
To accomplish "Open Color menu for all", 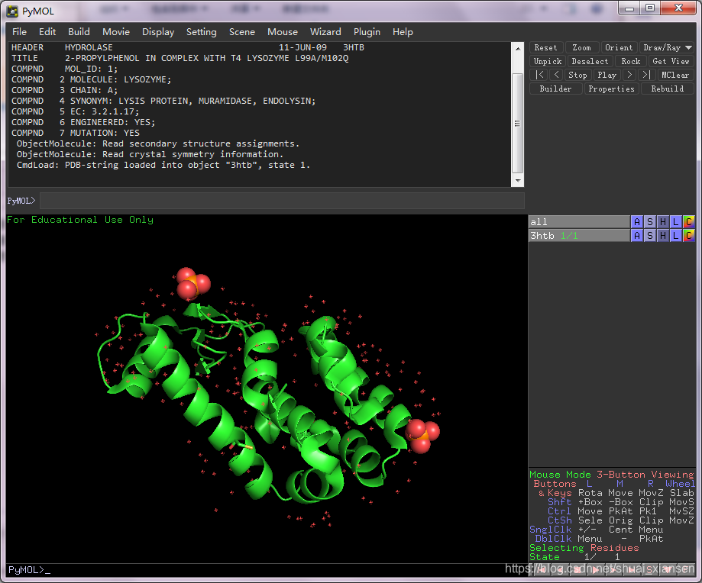I will click(x=689, y=222).
